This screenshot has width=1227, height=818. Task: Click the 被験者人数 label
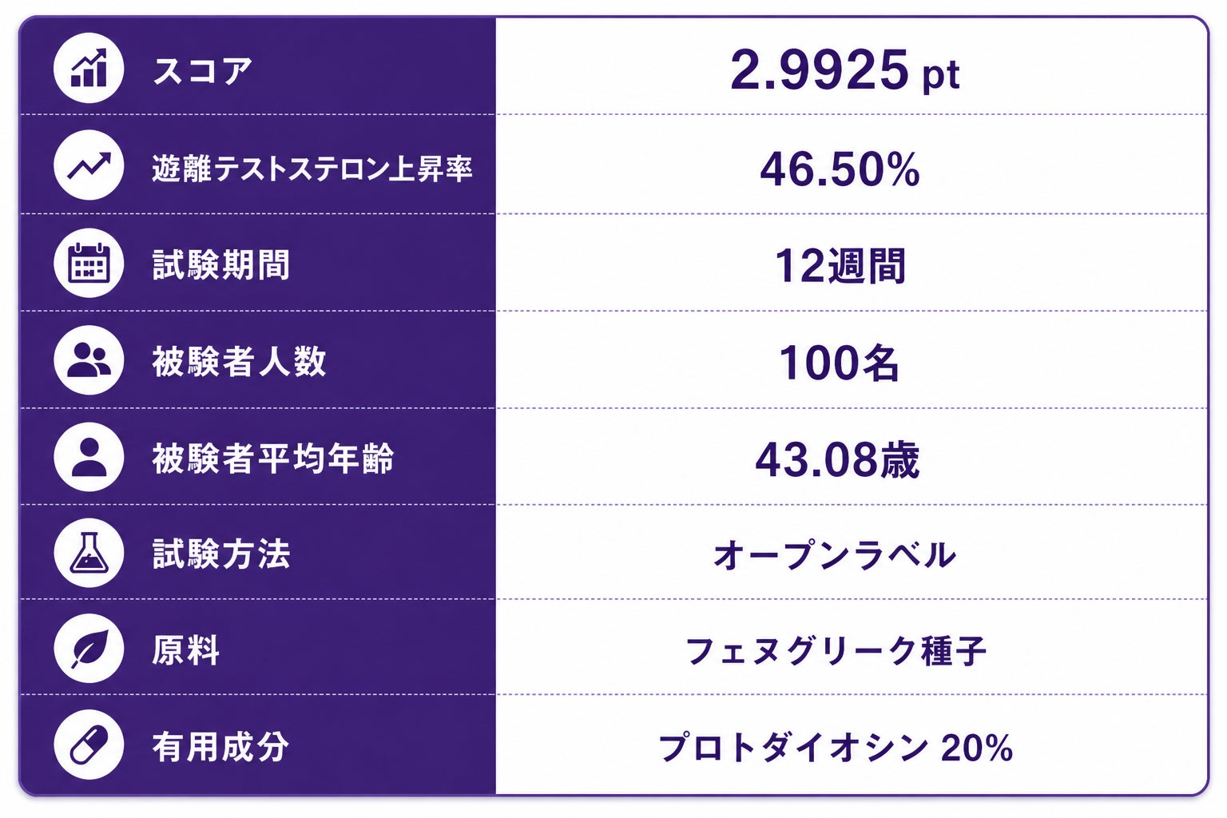tap(240, 362)
